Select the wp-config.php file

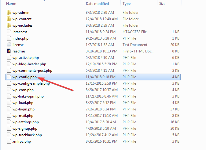(24, 77)
